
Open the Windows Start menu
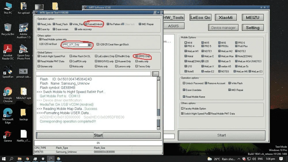click(4, 159)
